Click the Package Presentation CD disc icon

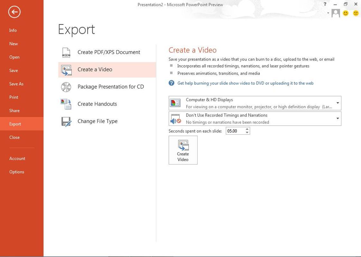pos(66,87)
